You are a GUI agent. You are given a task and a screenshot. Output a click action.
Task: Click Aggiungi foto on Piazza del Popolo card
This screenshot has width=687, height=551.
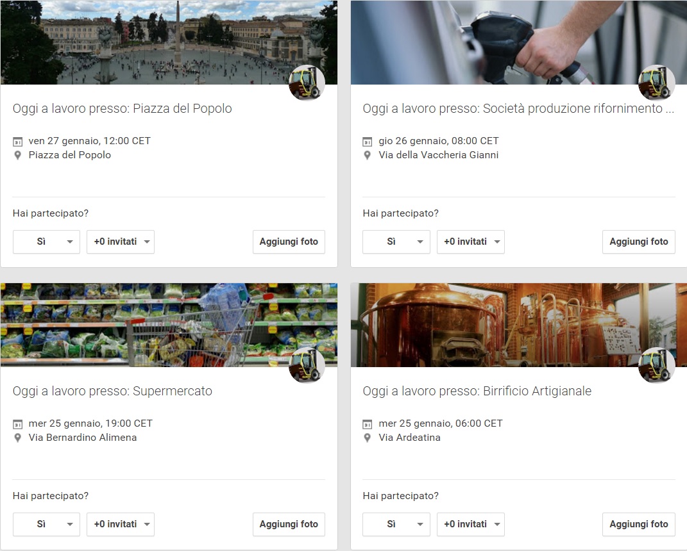point(289,242)
